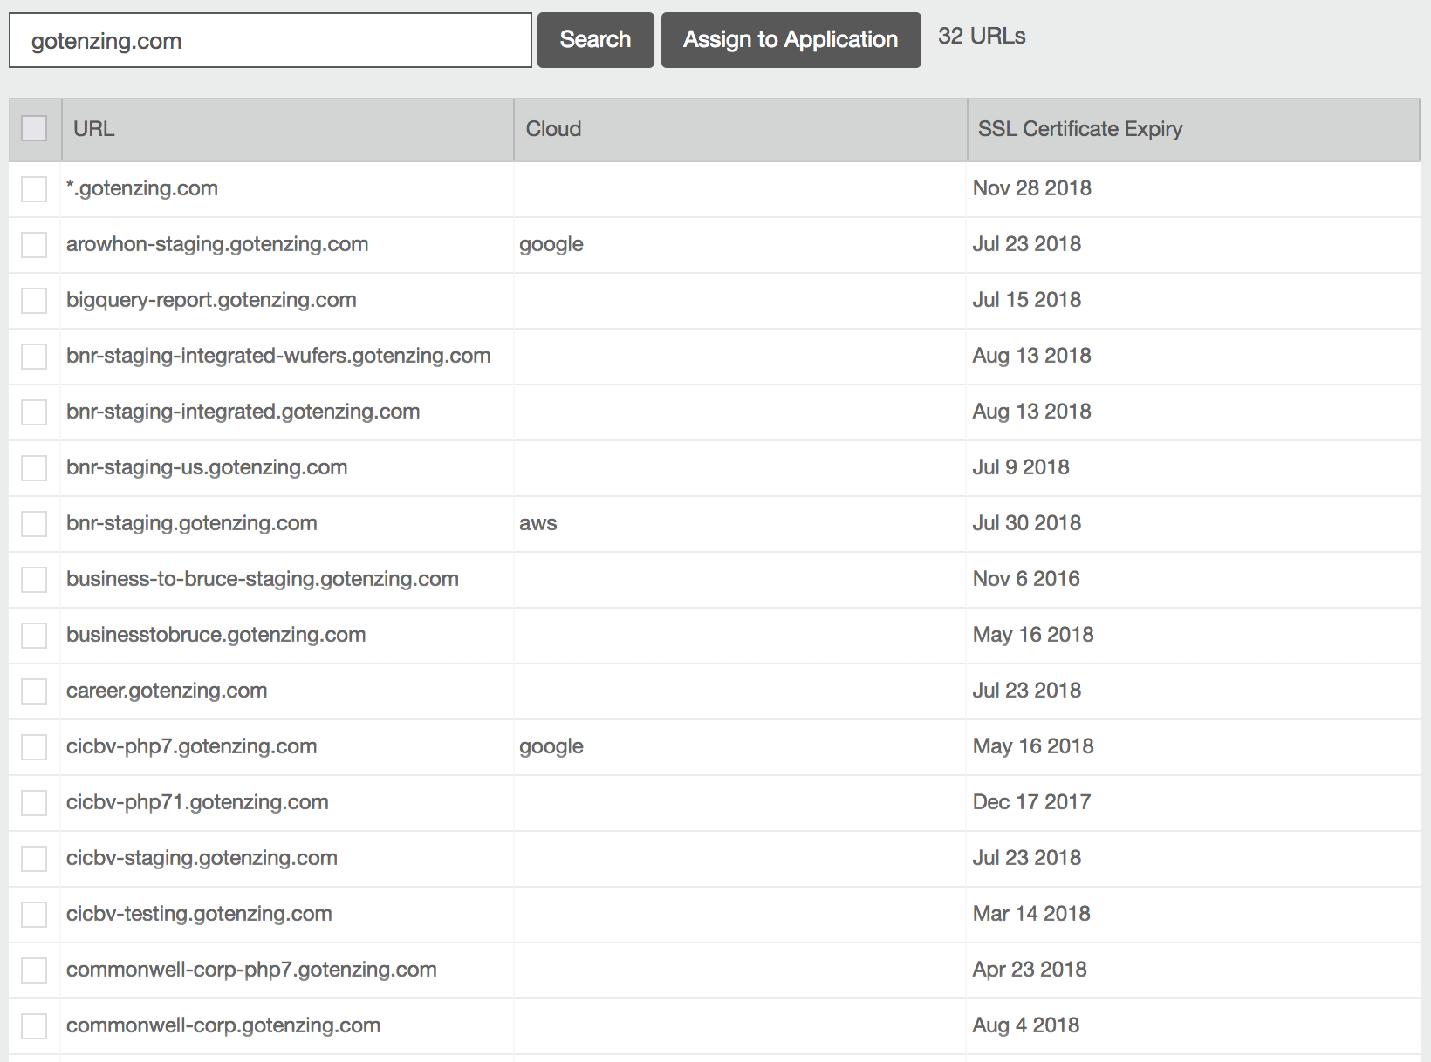Toggle the select-all header checkbox
The width and height of the screenshot is (1431, 1062).
pyautogui.click(x=34, y=128)
